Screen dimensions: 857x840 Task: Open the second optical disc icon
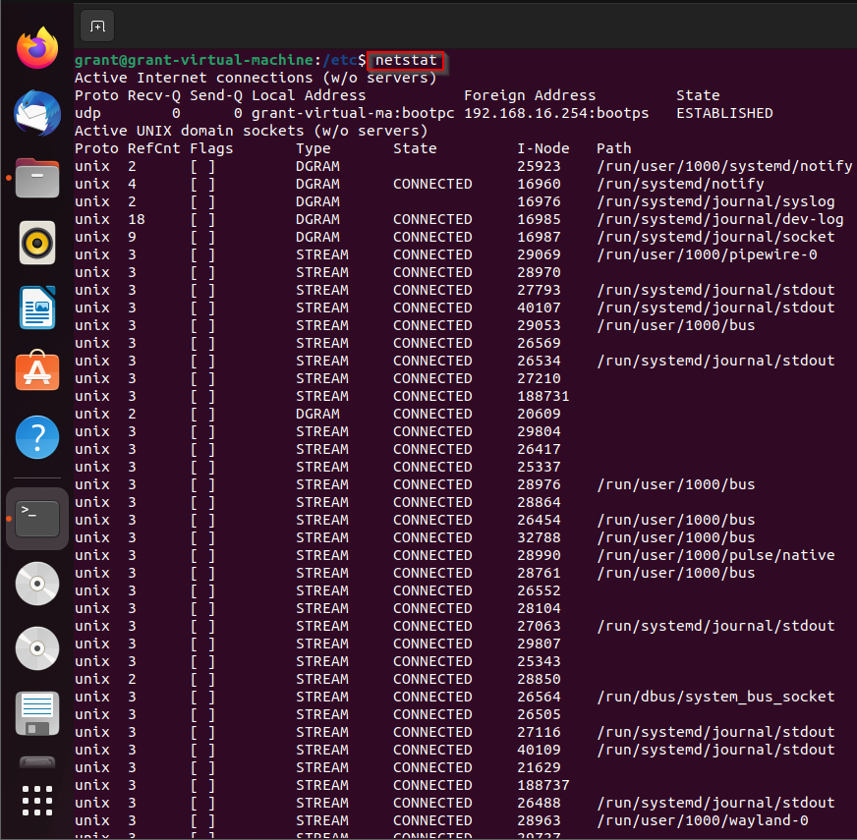(x=36, y=648)
